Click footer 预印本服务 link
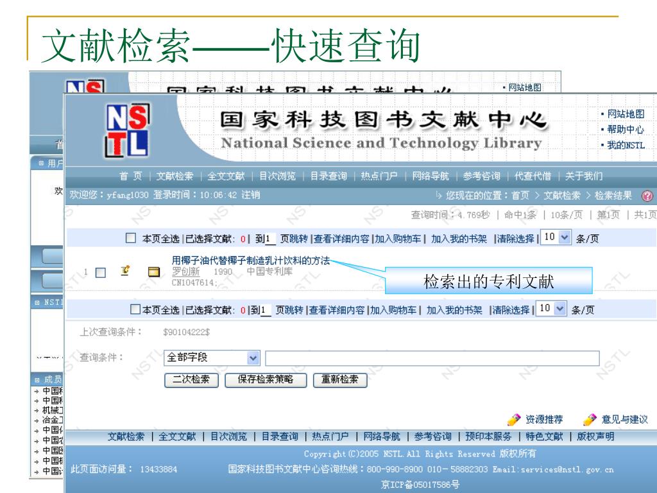The height and width of the screenshot is (493, 657). click(x=488, y=437)
